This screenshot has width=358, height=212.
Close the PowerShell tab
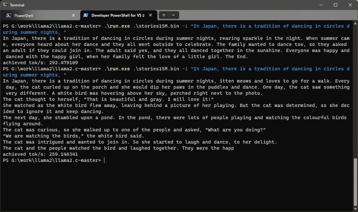coord(73,15)
